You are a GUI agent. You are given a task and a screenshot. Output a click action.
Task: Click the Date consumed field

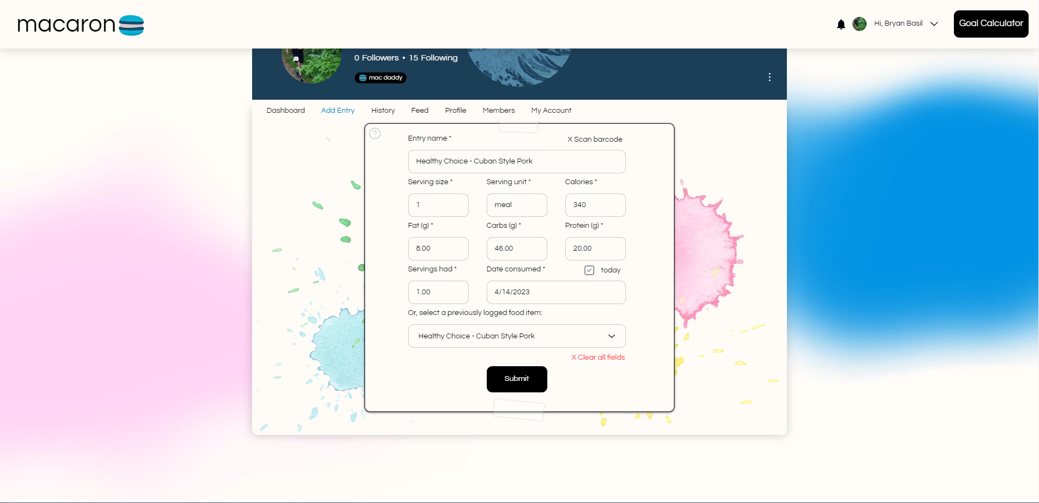tap(556, 293)
